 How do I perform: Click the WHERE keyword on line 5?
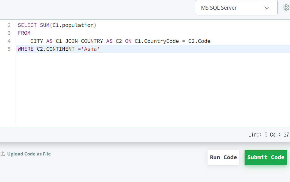pyautogui.click(x=26, y=49)
